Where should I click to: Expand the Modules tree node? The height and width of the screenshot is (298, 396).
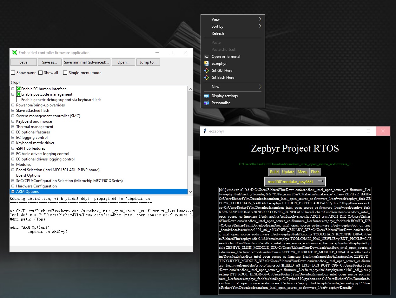pyautogui.click(x=13, y=164)
